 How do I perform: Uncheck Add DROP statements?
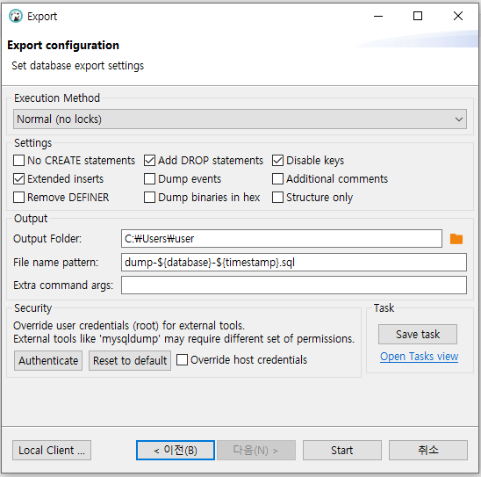coord(149,160)
